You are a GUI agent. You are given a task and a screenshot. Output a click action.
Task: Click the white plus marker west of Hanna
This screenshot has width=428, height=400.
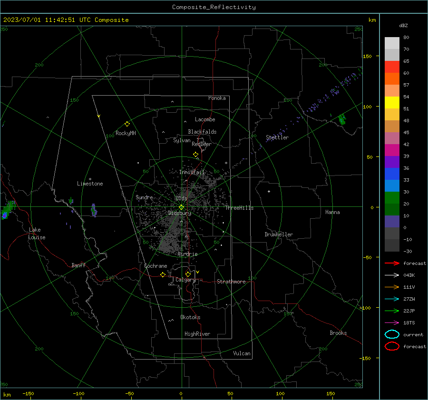pos(269,191)
